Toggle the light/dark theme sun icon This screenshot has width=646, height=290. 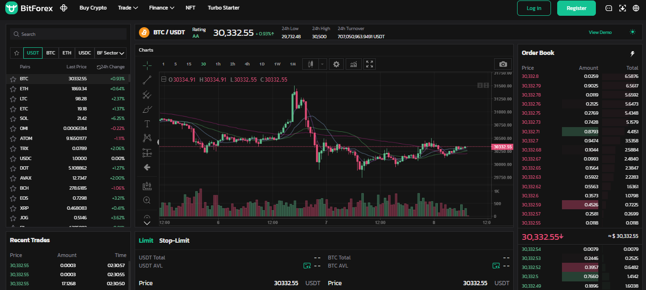click(633, 32)
